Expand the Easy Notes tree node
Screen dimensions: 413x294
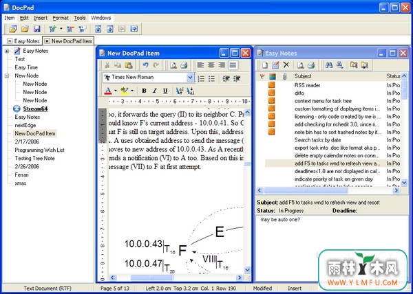7,51
